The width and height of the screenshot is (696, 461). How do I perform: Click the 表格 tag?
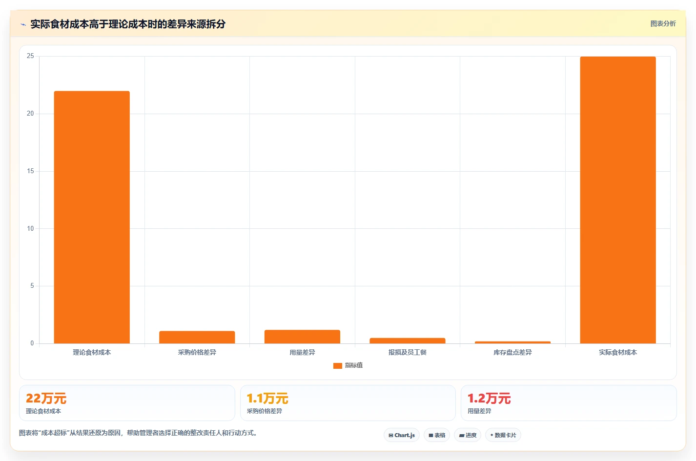point(437,435)
